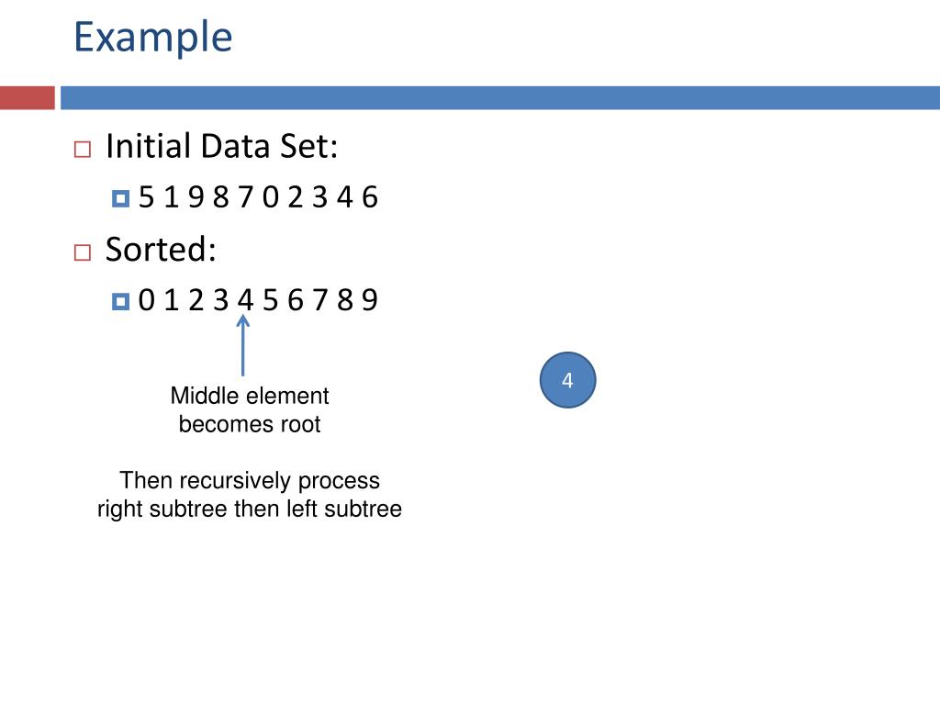Click the Then recursively process text line

[250, 480]
